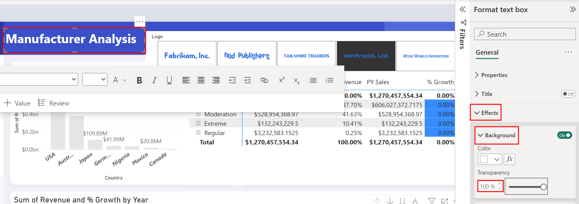Open the font size dropdown
The height and width of the screenshot is (204, 579).
[95, 79]
